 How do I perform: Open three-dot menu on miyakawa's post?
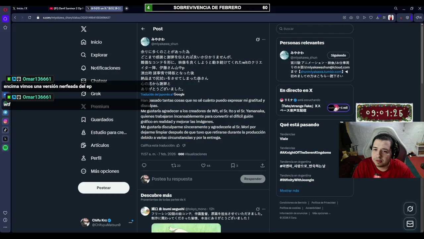point(264,40)
